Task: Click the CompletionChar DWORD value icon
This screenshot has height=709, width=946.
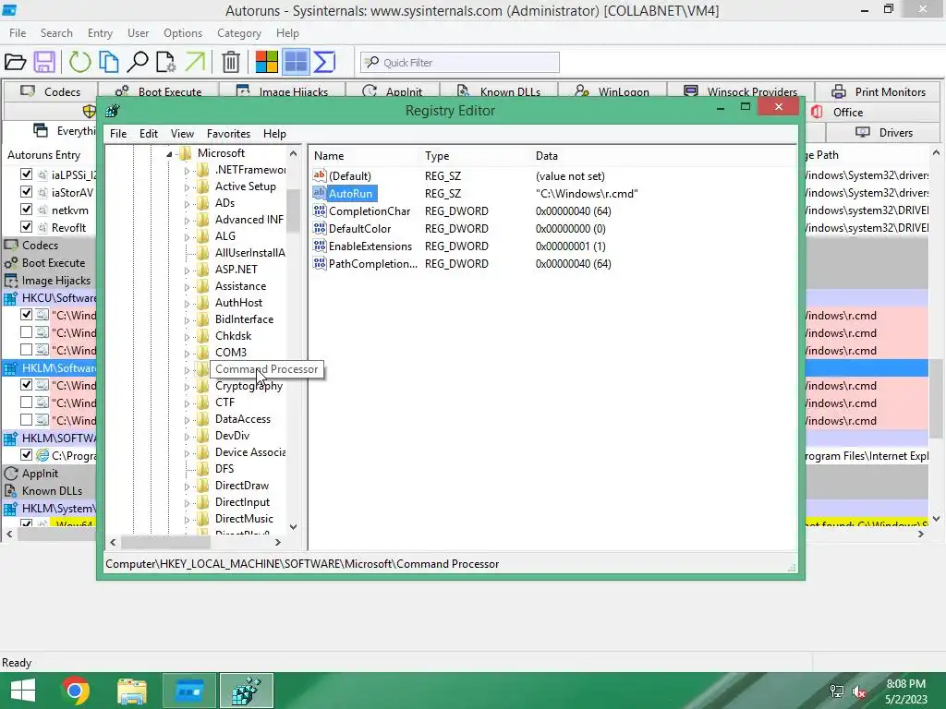Action: (319, 210)
